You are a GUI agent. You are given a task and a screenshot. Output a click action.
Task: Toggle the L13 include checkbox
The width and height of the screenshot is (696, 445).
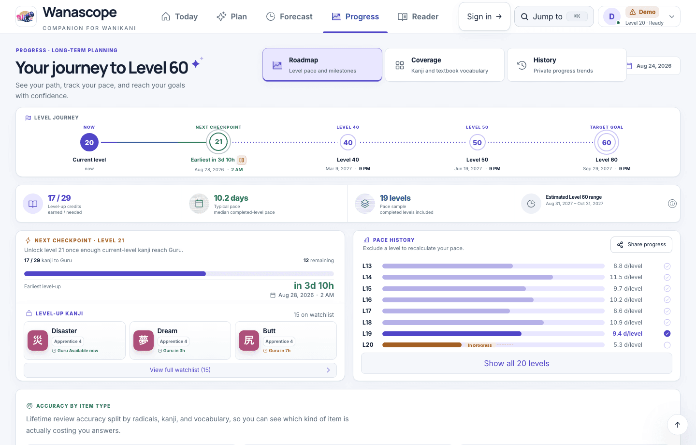pyautogui.click(x=667, y=266)
